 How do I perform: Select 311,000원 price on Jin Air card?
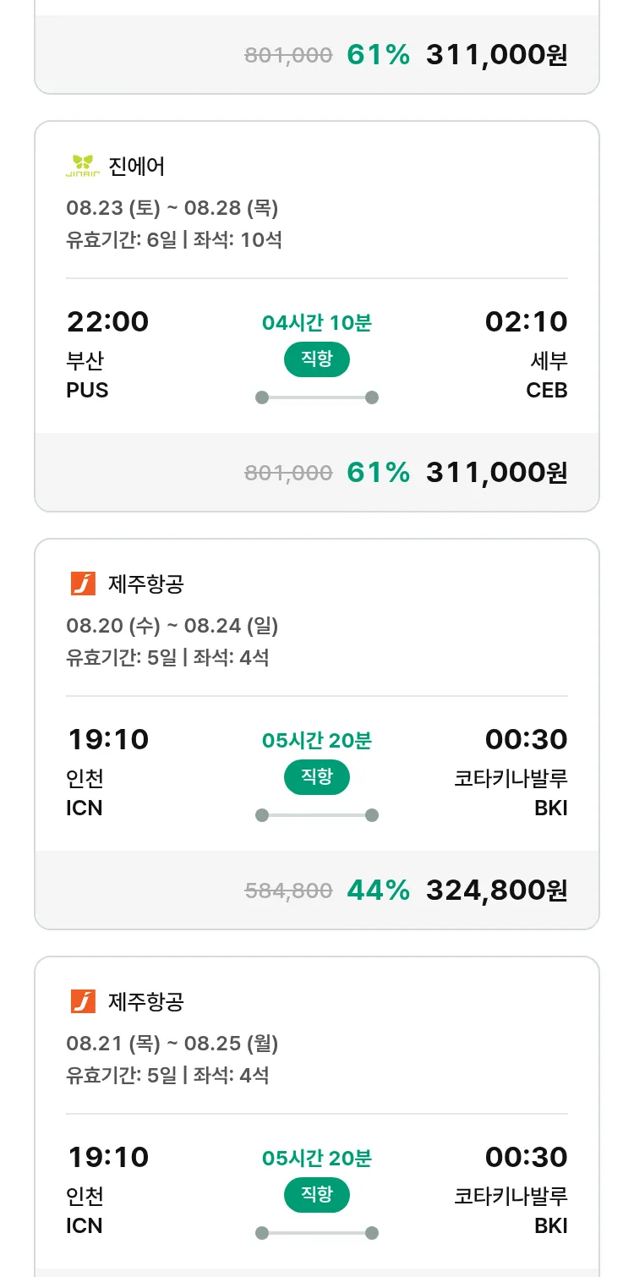point(496,472)
